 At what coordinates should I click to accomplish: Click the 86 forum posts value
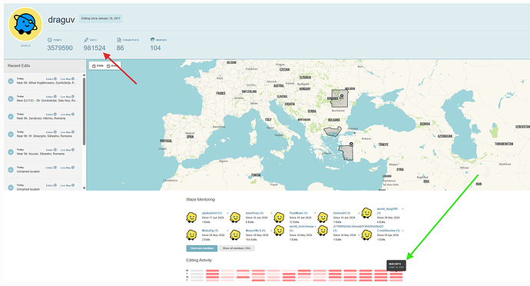pyautogui.click(x=121, y=48)
